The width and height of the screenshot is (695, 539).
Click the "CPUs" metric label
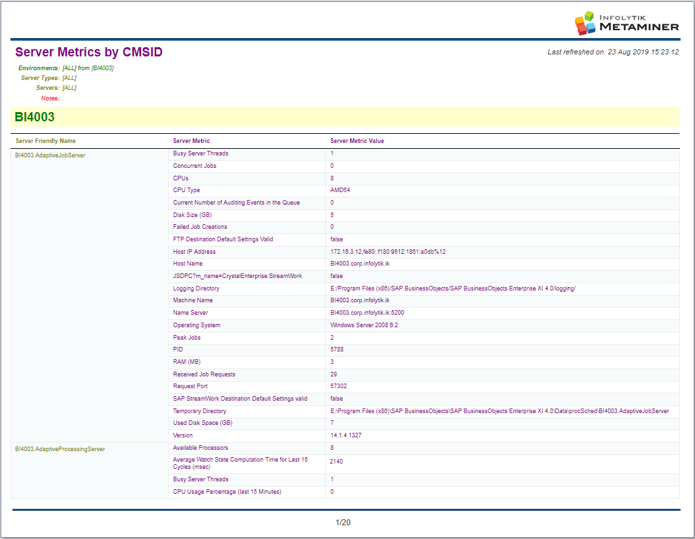[181, 178]
